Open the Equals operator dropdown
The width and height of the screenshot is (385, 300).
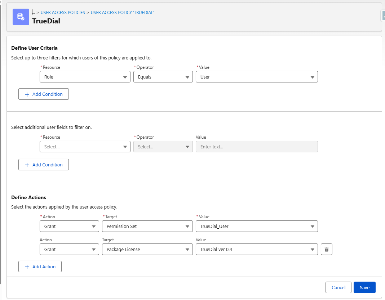tap(187, 77)
